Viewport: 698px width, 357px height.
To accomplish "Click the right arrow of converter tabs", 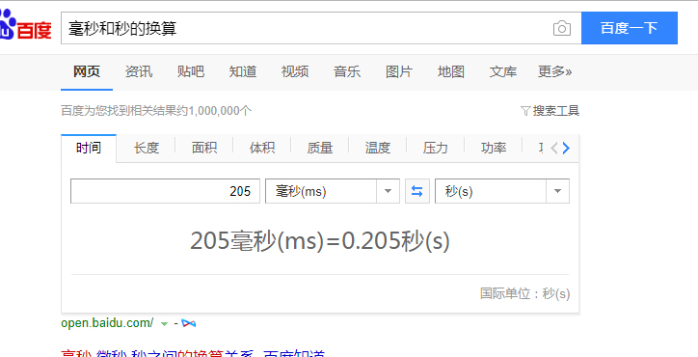I will [x=566, y=149].
